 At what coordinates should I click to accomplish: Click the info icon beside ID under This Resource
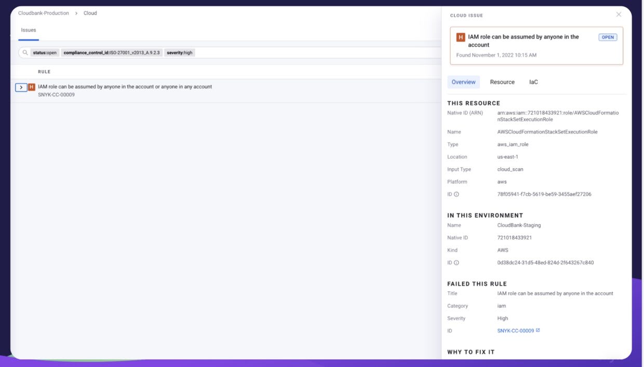tap(457, 194)
